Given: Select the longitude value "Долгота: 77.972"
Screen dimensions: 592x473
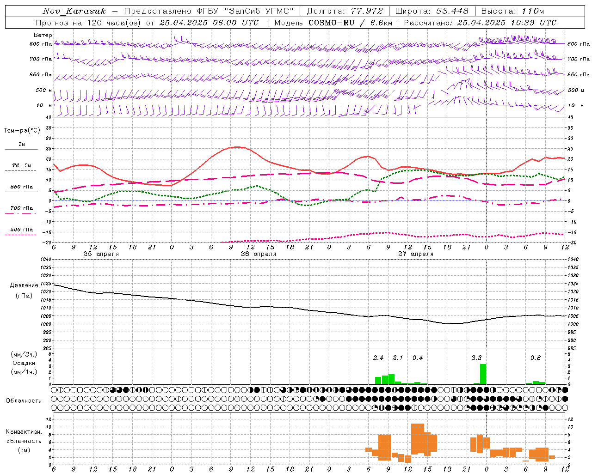Looking at the screenshot, I should [x=345, y=11].
